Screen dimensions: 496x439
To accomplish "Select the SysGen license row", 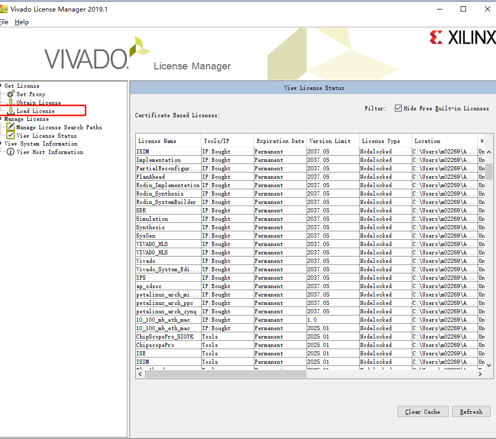I will click(310, 236).
